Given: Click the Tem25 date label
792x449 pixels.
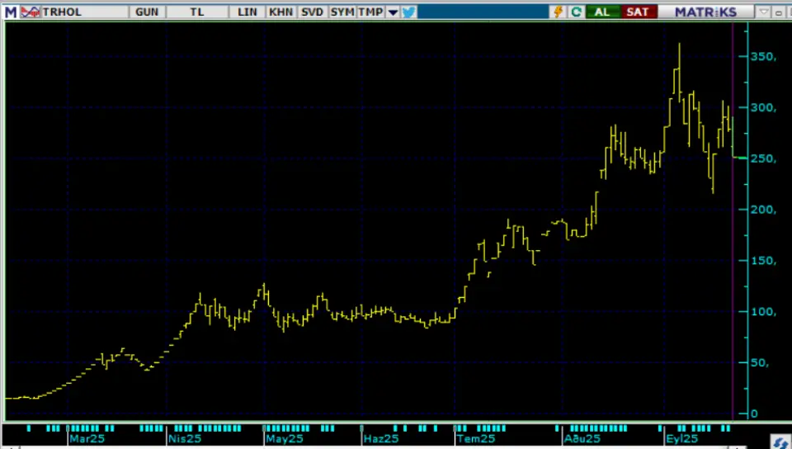Looking at the screenshot, I should (476, 439).
